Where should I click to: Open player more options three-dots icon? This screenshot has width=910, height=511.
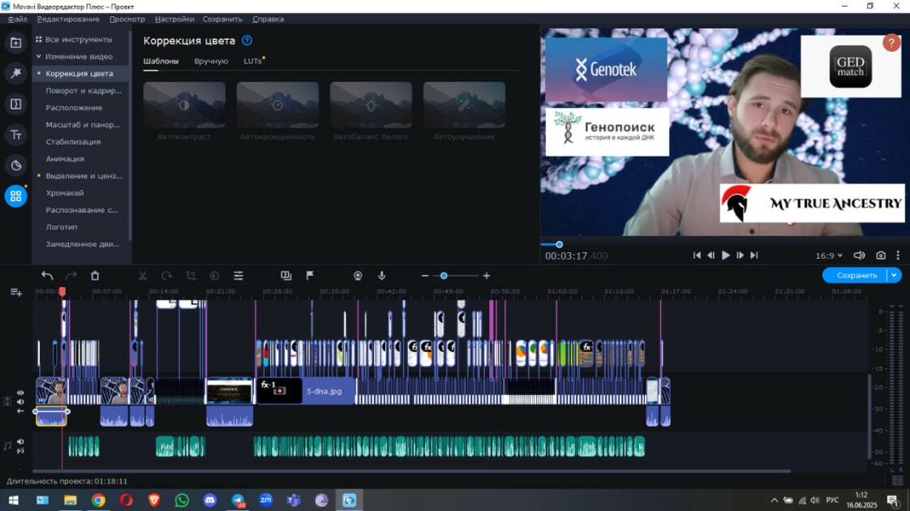point(898,255)
